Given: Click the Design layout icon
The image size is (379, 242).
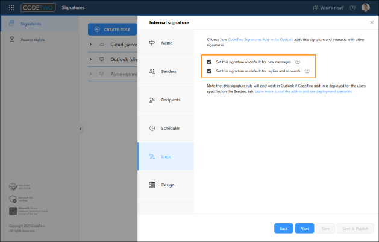Looking at the screenshot, I should [152, 185].
